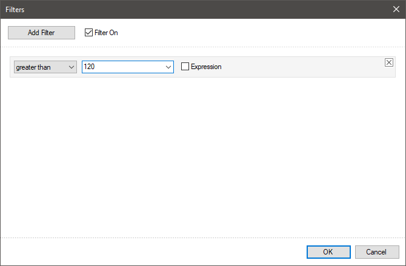Click the dark title bar's empty middle

coord(203,9)
